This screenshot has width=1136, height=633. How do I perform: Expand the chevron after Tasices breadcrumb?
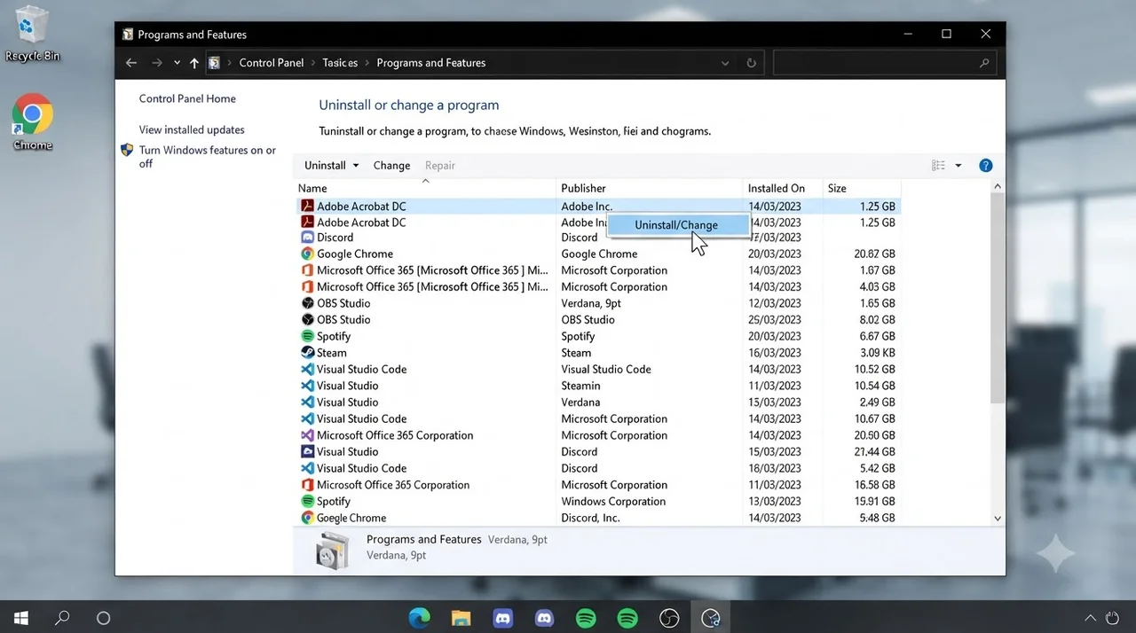[x=367, y=63]
